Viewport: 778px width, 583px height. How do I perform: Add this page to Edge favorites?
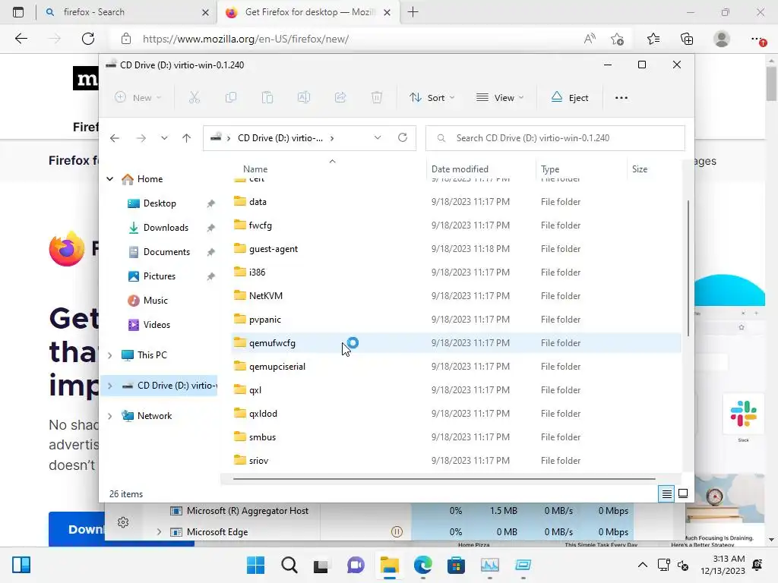[617, 39]
